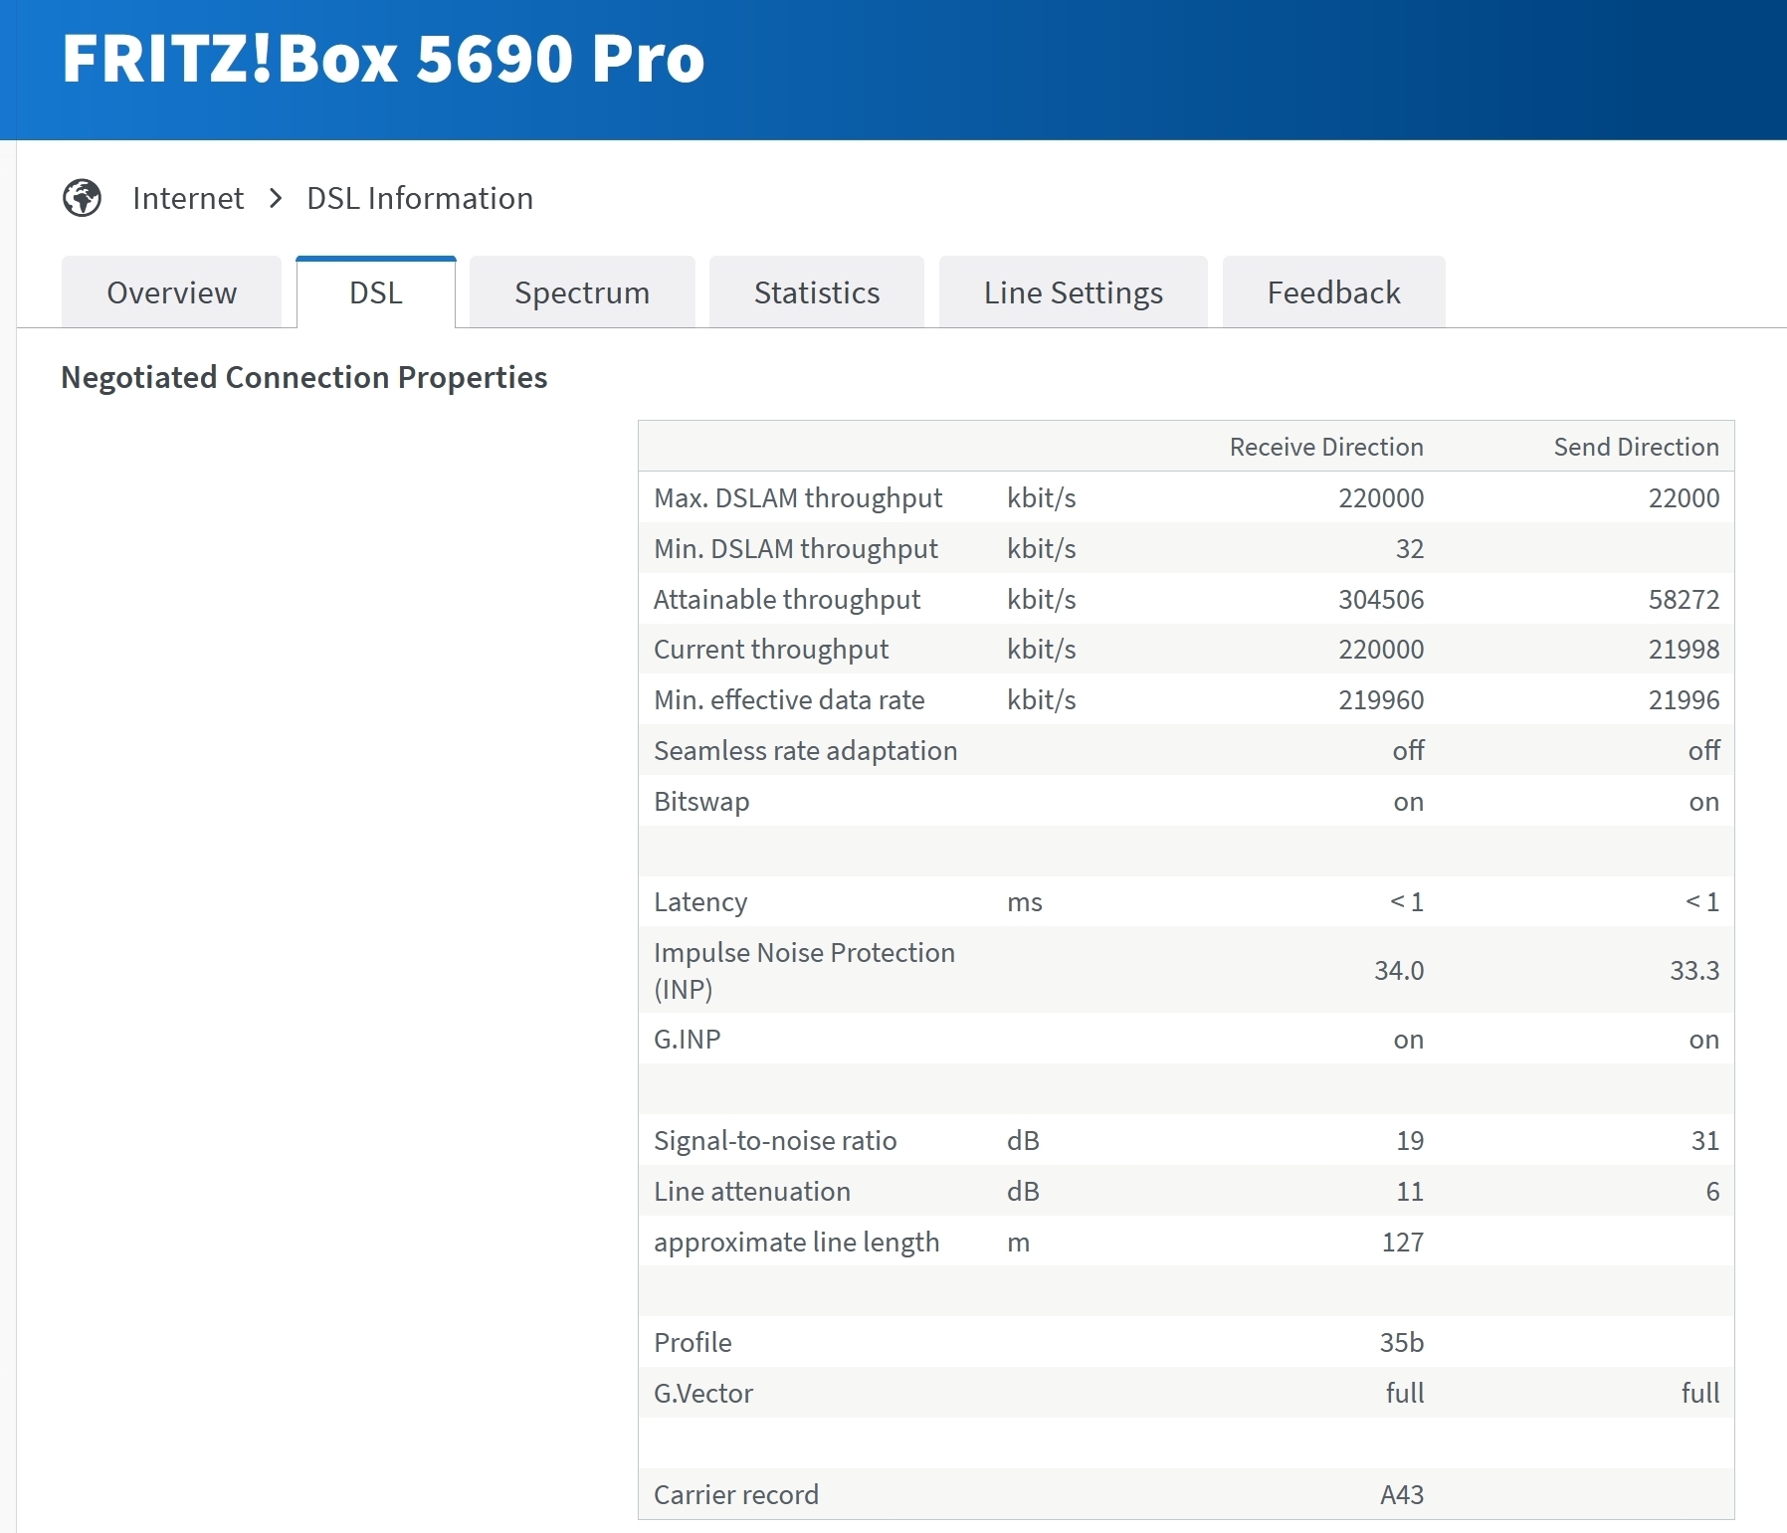Click G.Vector send value full
The height and width of the screenshot is (1533, 1787).
[x=1700, y=1393]
